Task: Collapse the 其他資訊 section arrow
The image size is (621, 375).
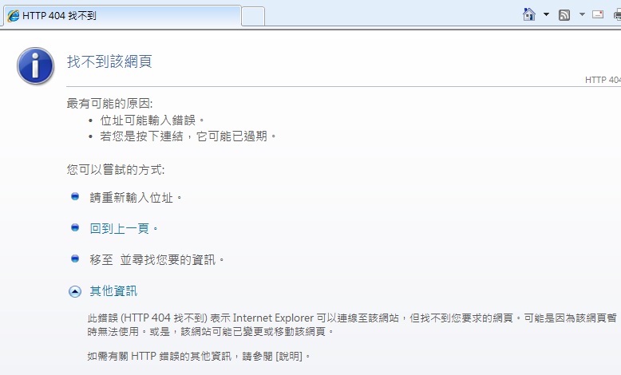Action: click(x=75, y=292)
